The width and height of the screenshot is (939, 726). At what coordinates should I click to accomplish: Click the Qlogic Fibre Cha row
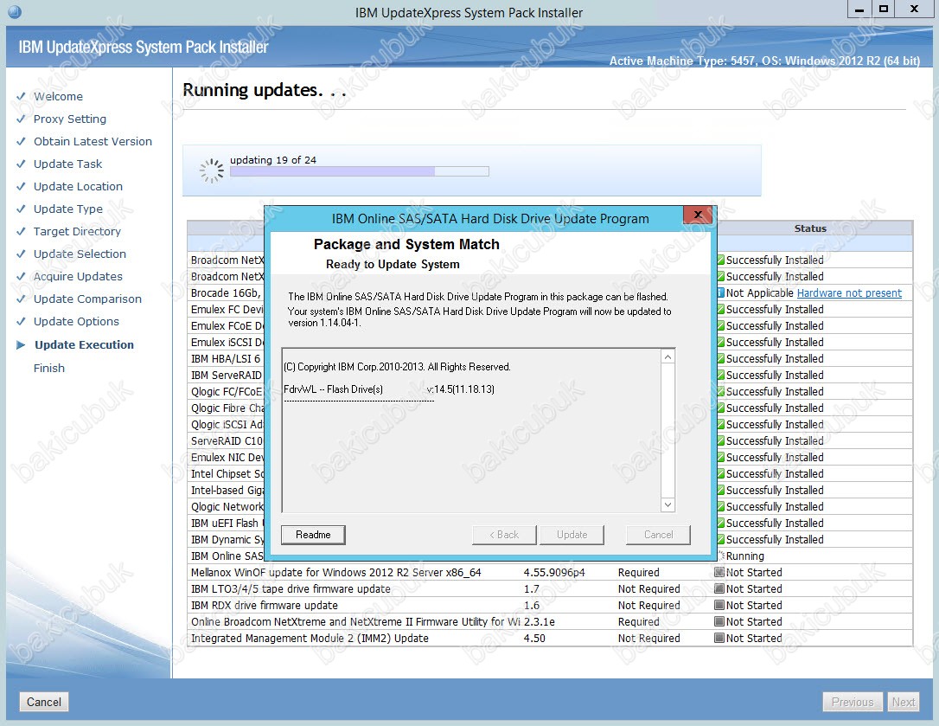tap(226, 408)
